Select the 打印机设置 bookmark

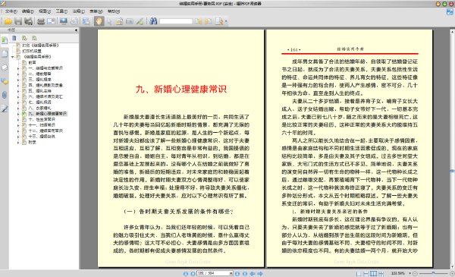tap(32, 51)
